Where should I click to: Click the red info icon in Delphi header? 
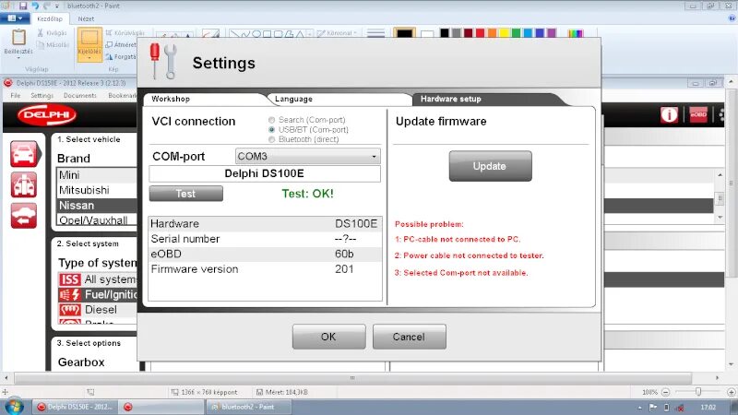tap(669, 114)
